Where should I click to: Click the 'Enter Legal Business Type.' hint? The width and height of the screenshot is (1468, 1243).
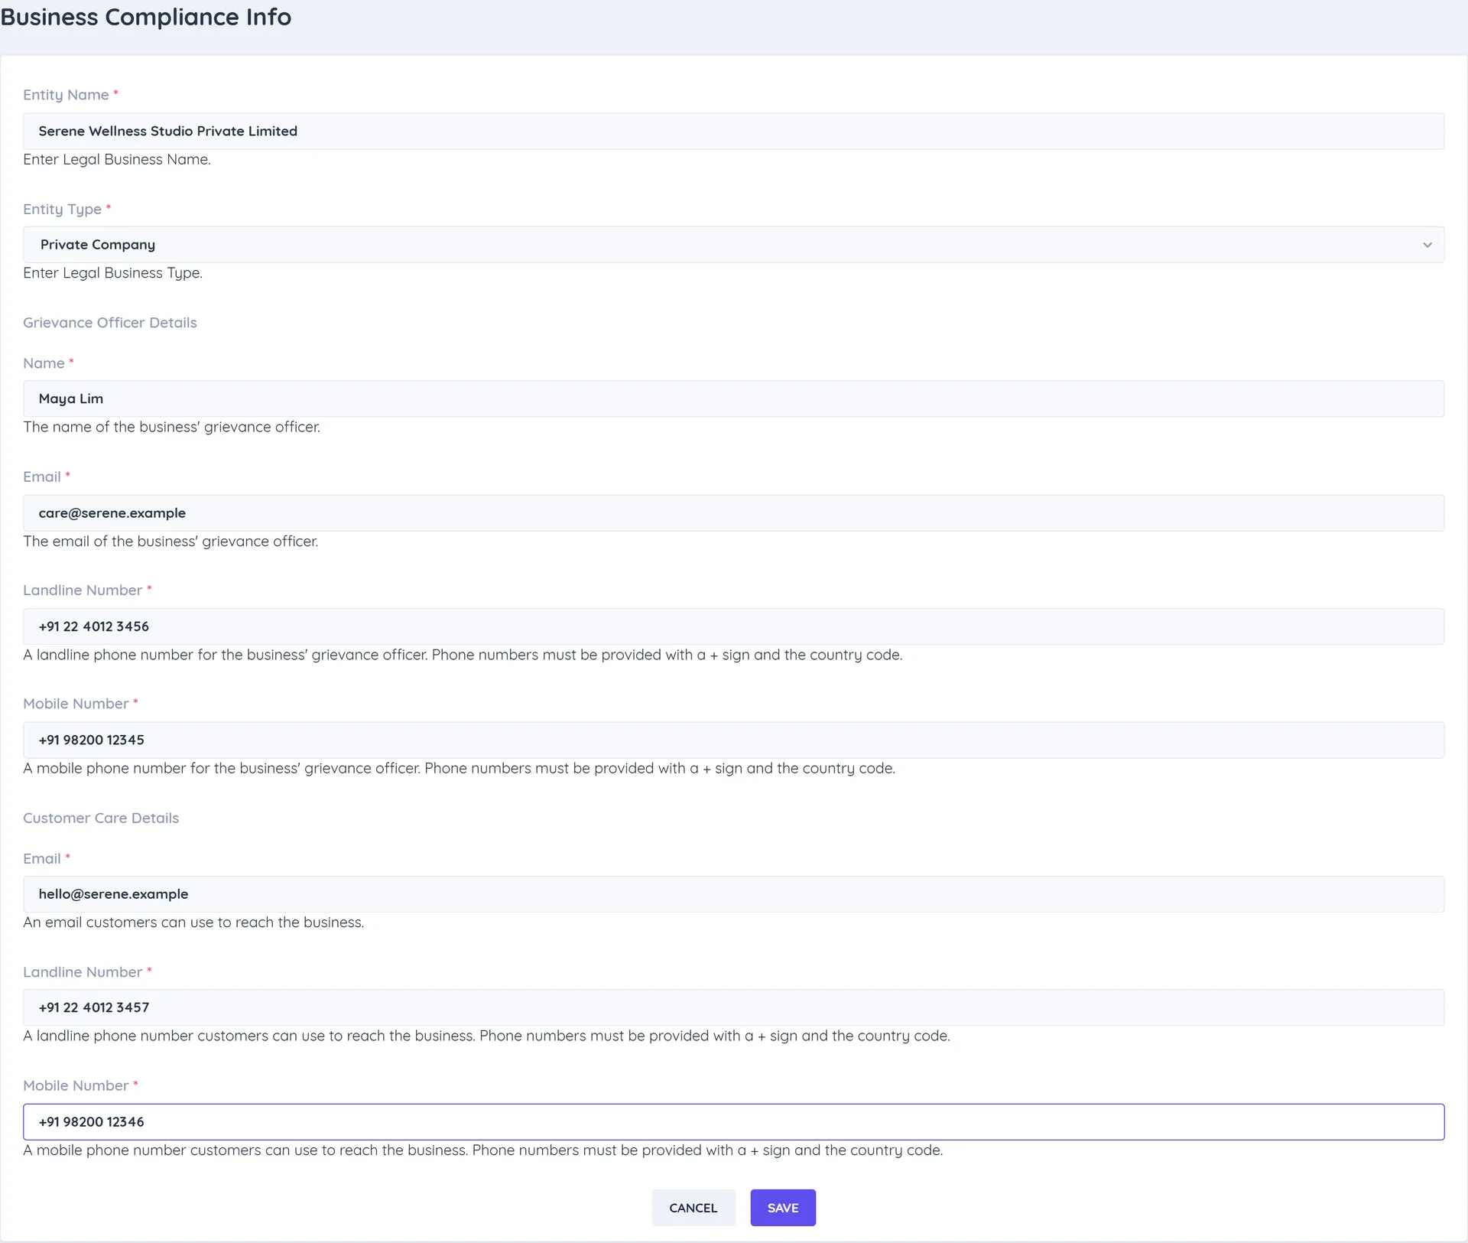[x=113, y=273]
